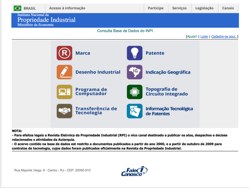249x188 pixels.
Task: Click the Ministério da Economia banner text
Action: coord(36,25)
